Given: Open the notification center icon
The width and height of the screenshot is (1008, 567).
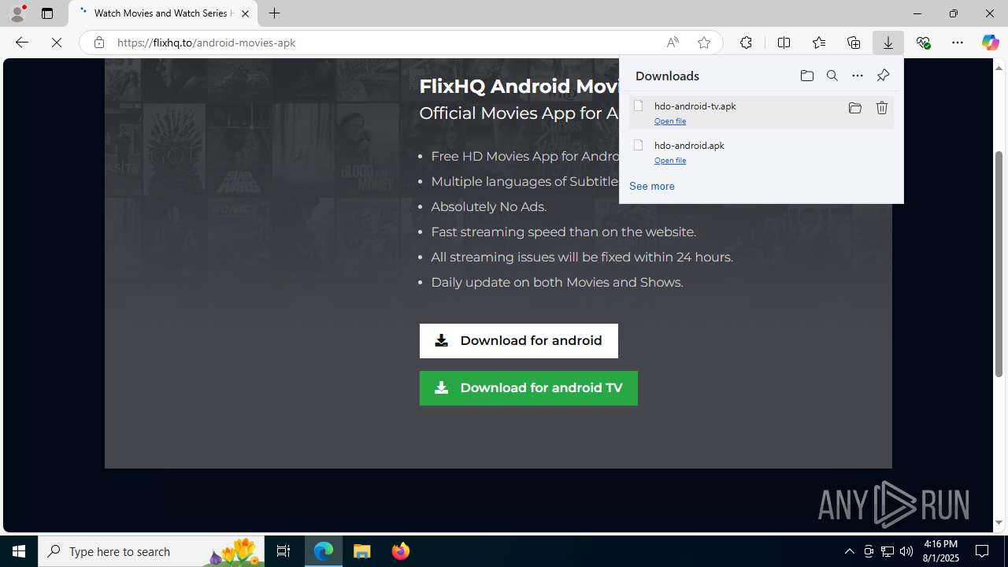Looking at the screenshot, I should coord(983,551).
